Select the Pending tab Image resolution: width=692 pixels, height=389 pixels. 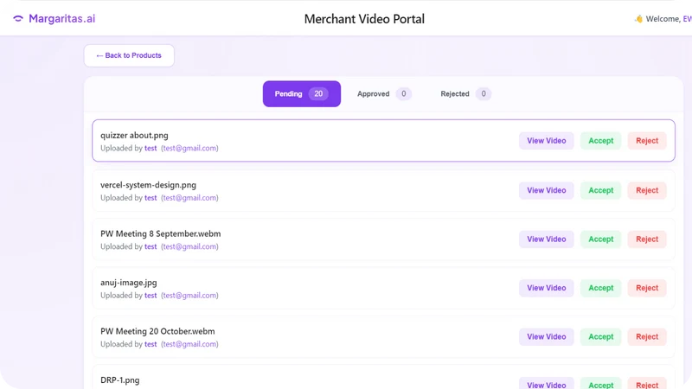coord(301,93)
